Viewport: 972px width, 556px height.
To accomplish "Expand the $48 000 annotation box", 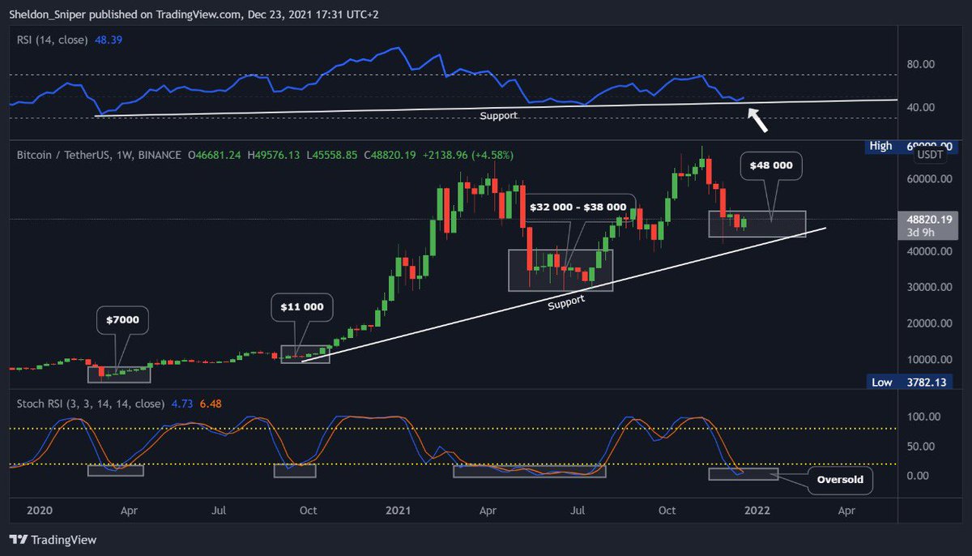I will (x=771, y=165).
